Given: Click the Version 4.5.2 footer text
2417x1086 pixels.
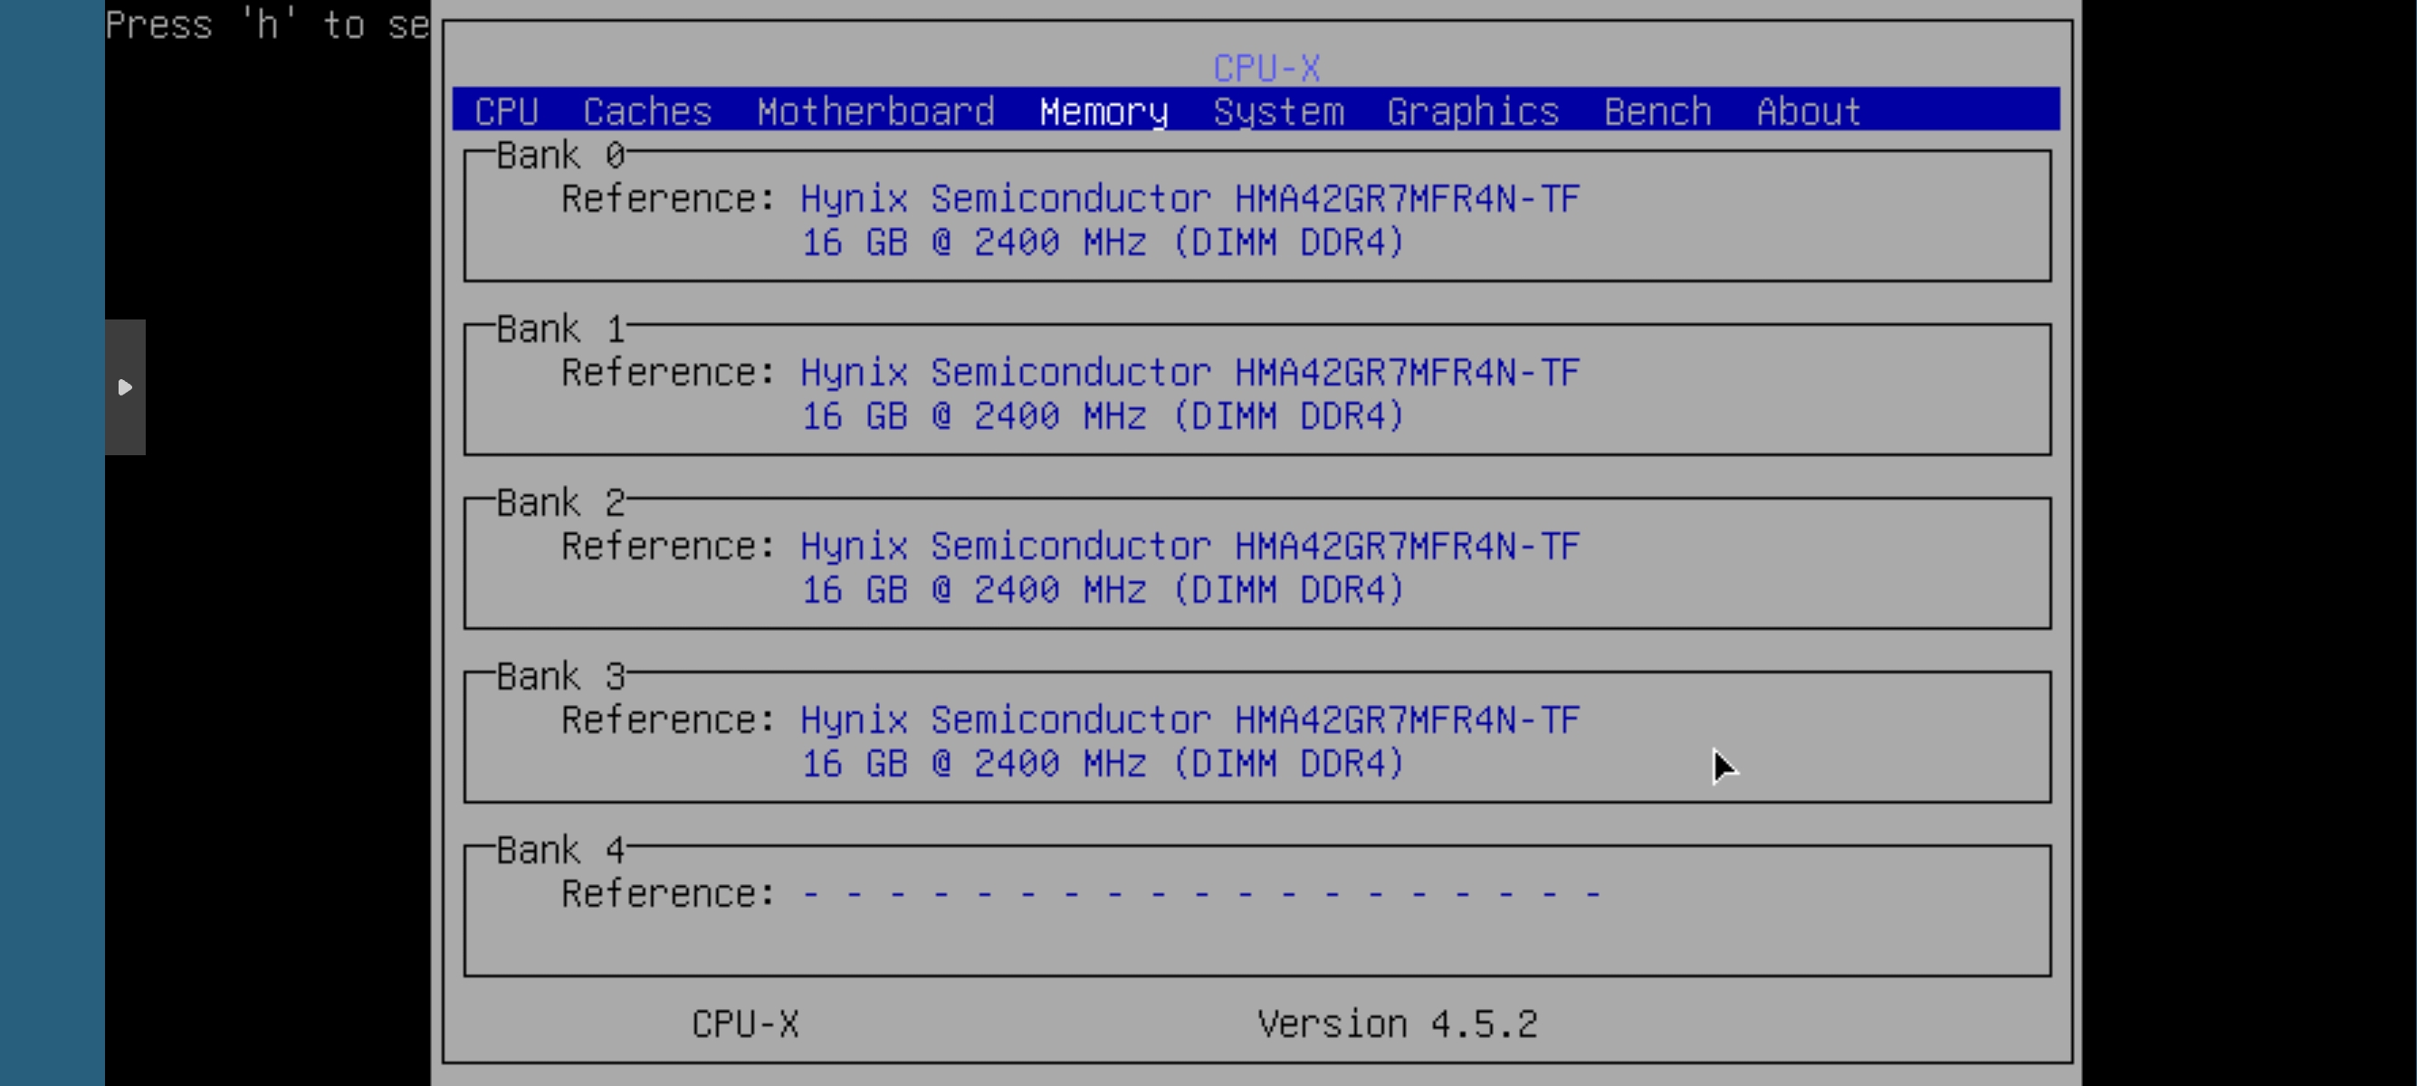Looking at the screenshot, I should [x=1396, y=1024].
